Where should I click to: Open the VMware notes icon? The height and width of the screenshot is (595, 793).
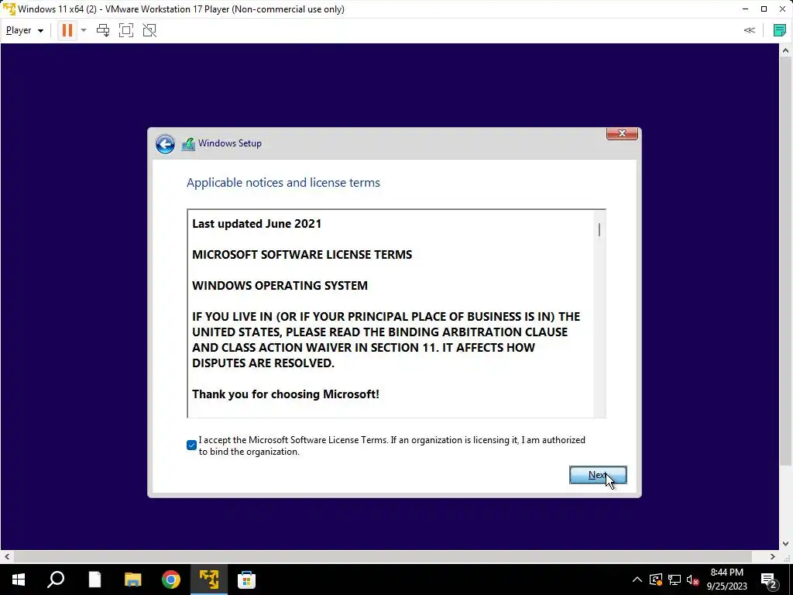point(779,30)
